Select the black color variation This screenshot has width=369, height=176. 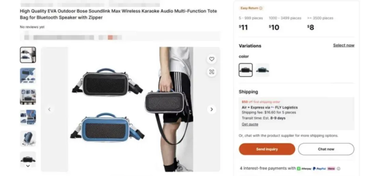tap(246, 70)
